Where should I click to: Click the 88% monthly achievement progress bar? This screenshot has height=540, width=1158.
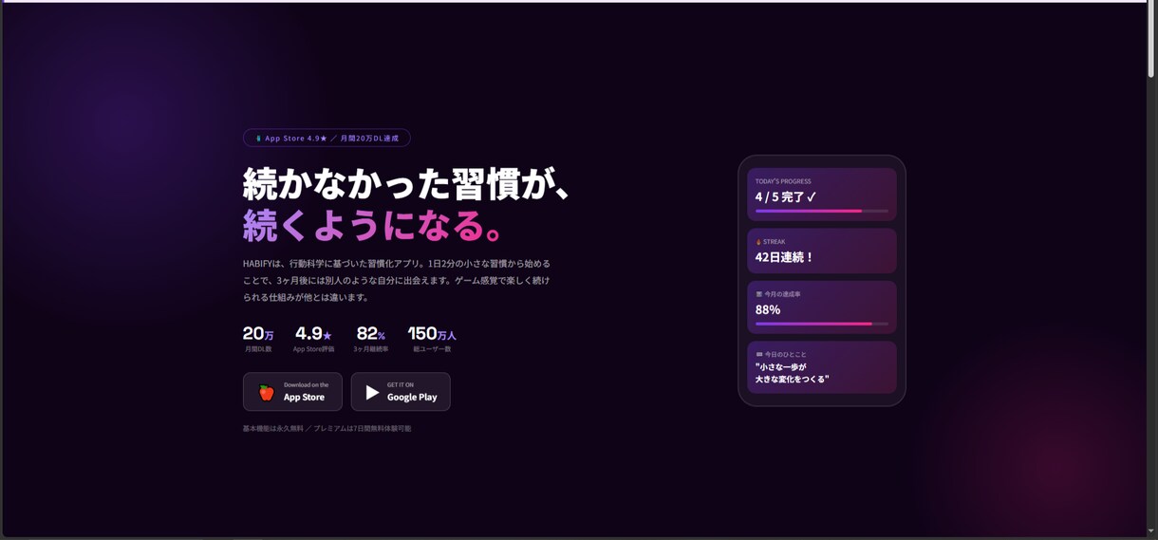[822, 324]
